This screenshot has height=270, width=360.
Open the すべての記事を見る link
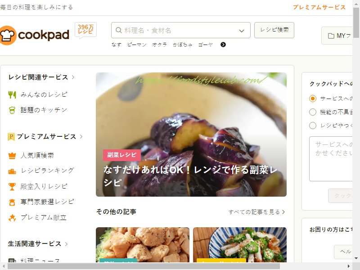coord(256,212)
